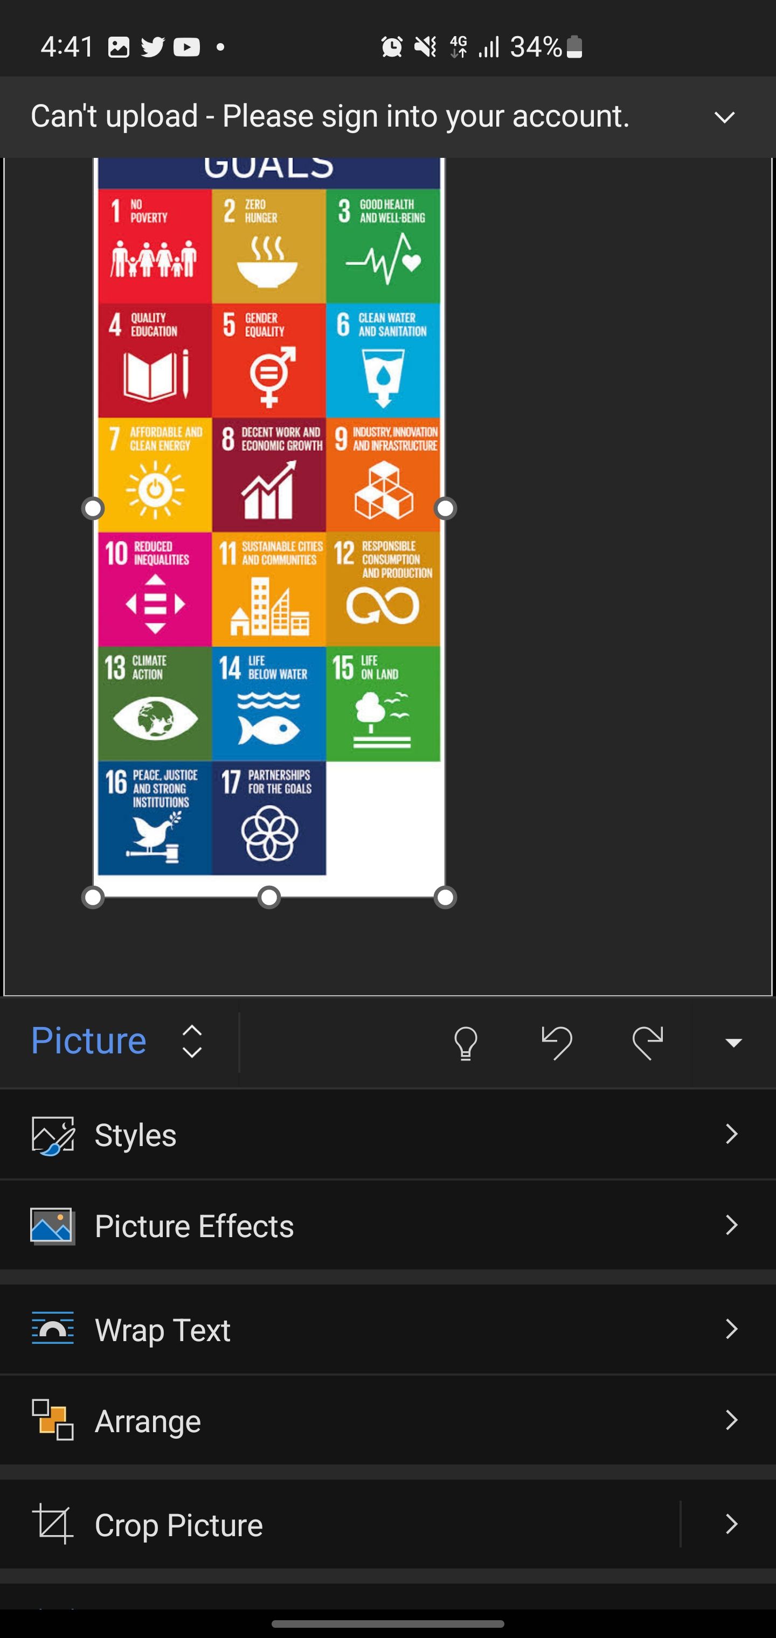Select the left middle resize handle
The height and width of the screenshot is (1638, 776).
93,508
